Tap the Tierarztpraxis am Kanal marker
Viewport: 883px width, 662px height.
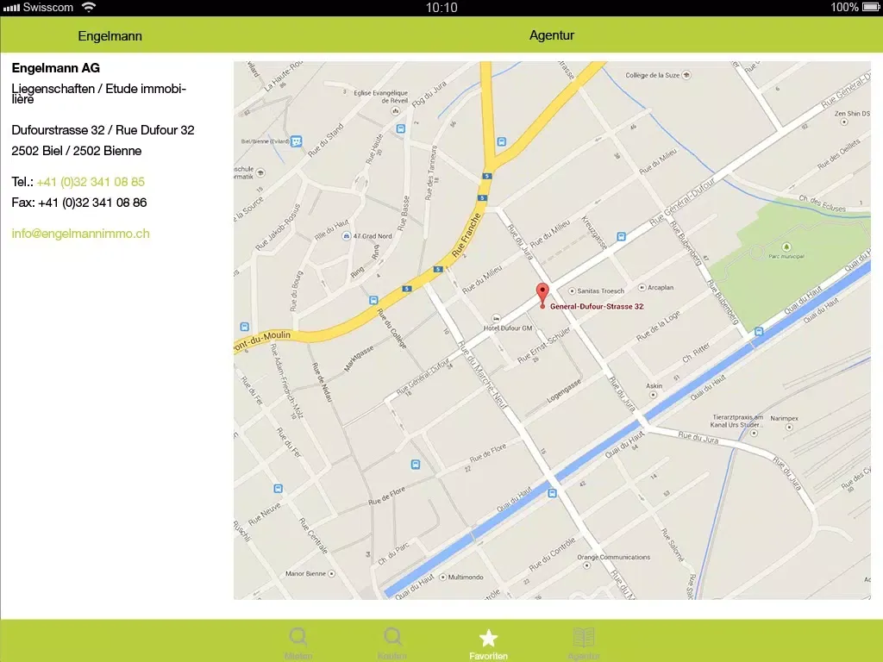(754, 433)
